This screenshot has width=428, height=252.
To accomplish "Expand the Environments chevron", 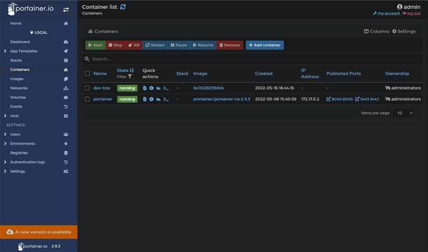I will pos(5,143).
